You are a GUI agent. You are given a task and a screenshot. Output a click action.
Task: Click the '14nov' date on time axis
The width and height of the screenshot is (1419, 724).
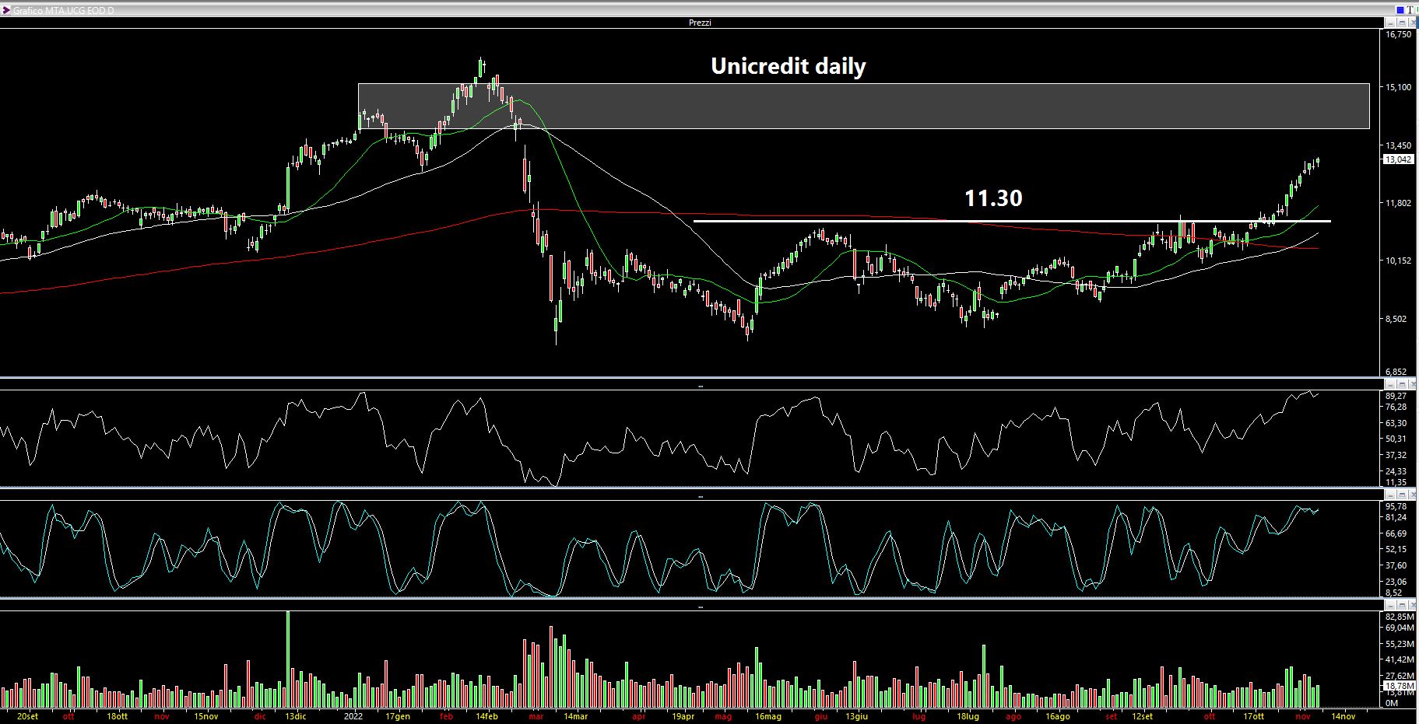coord(1343,716)
